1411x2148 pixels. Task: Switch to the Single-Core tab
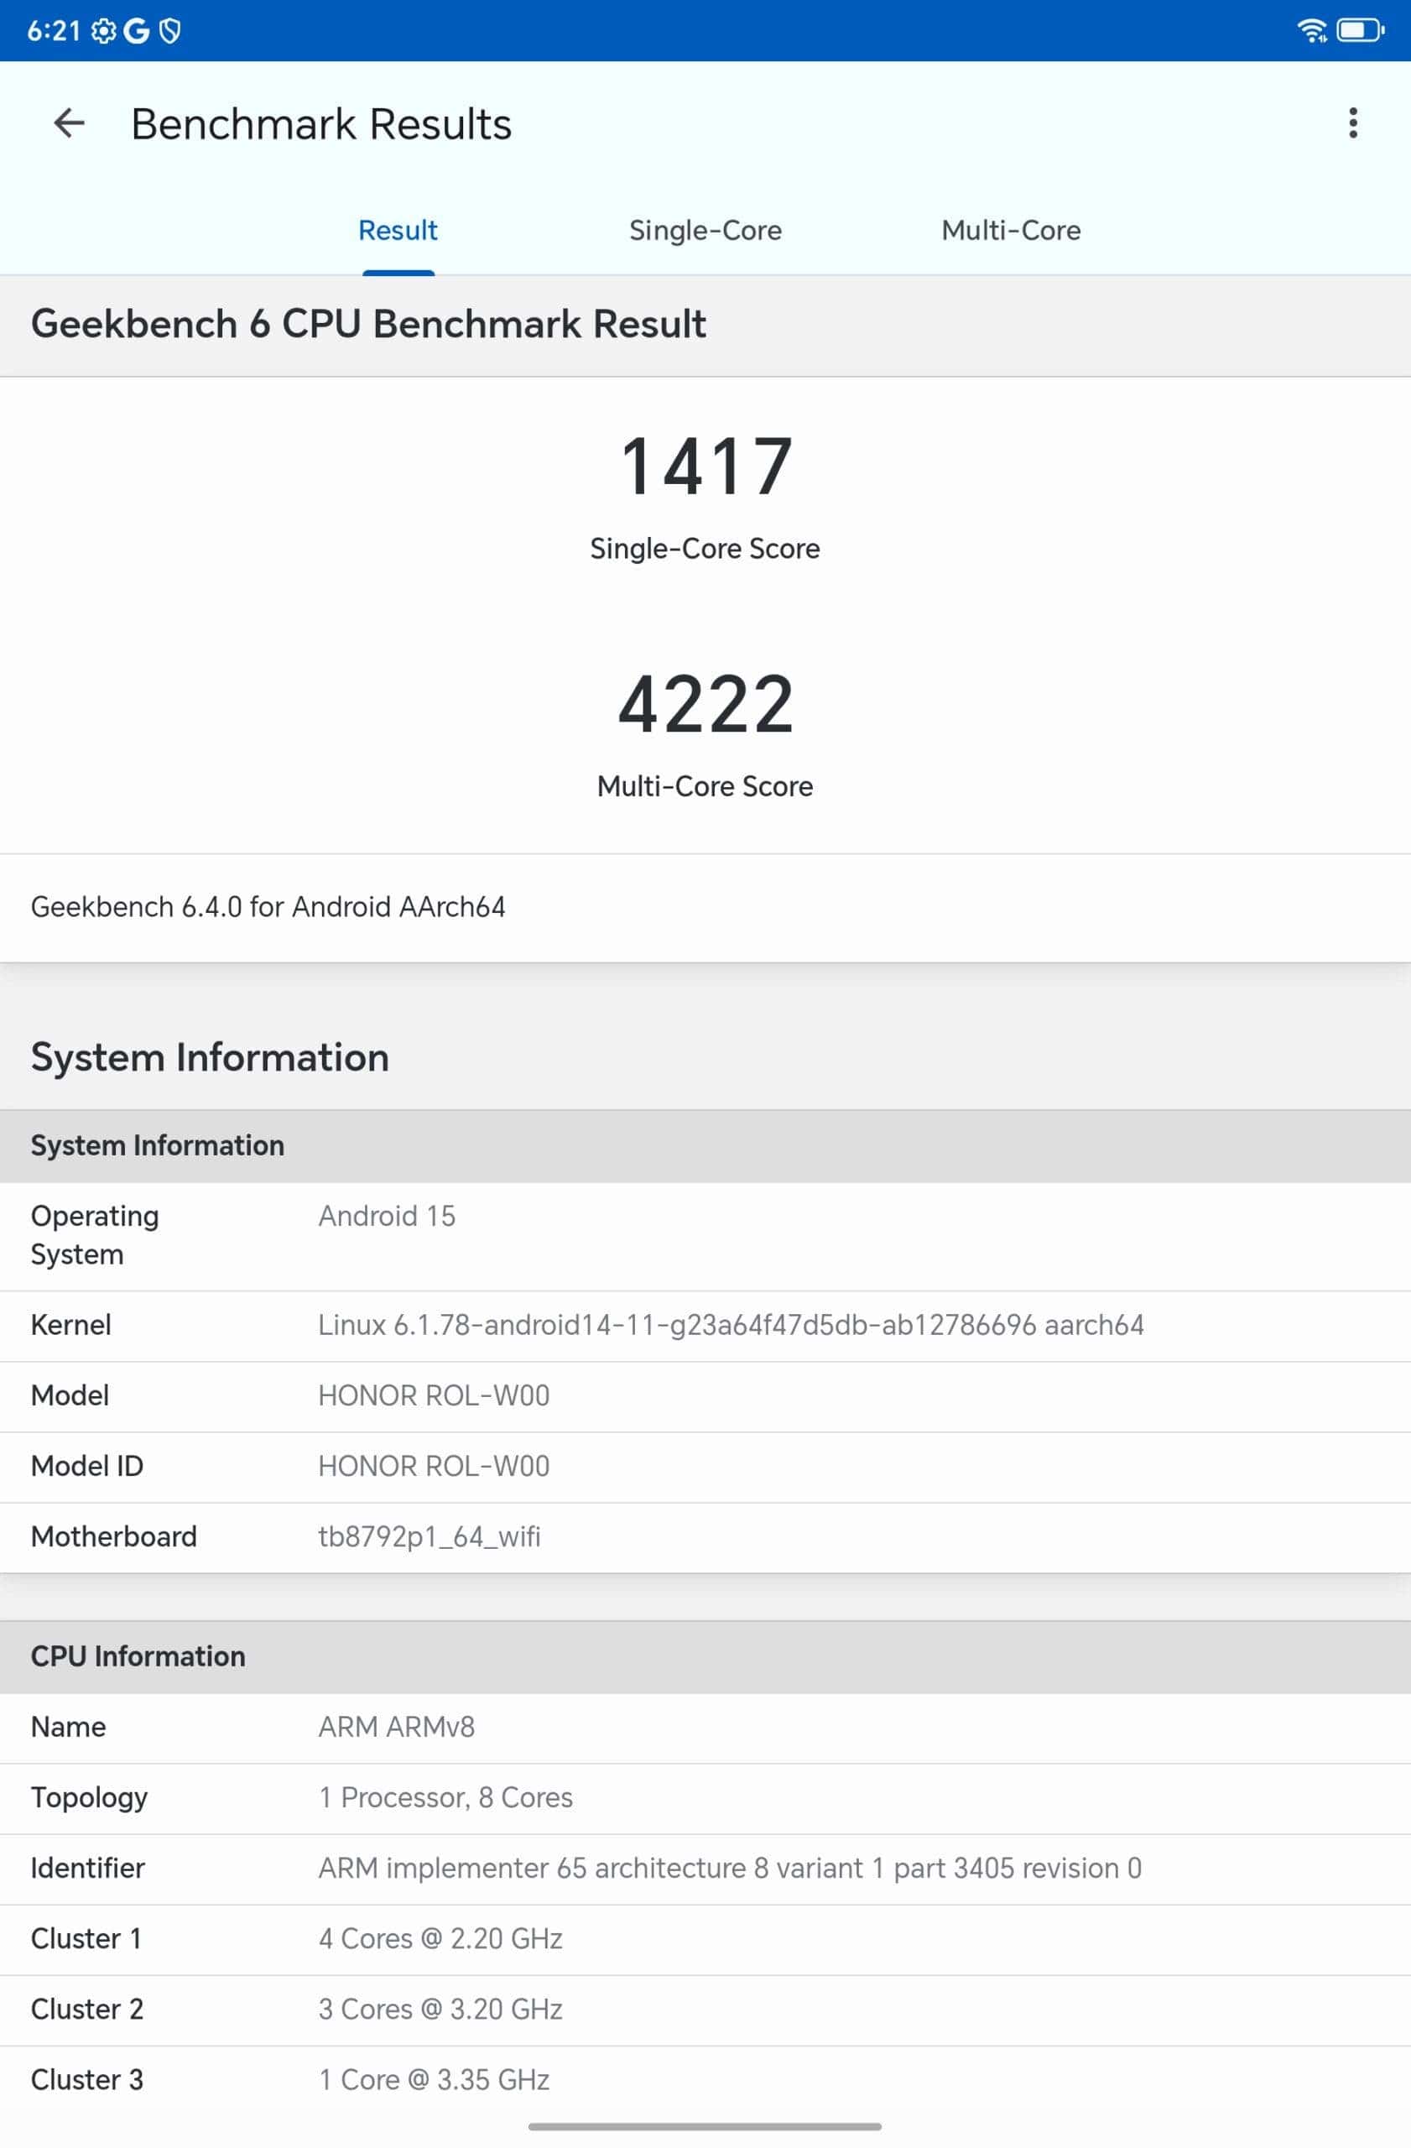coord(705,231)
